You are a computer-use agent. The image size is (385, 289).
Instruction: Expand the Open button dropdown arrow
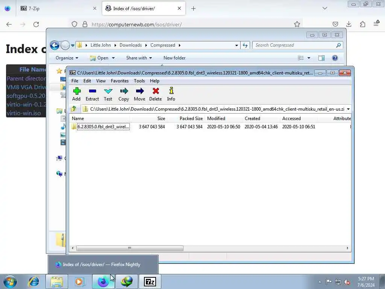113,58
